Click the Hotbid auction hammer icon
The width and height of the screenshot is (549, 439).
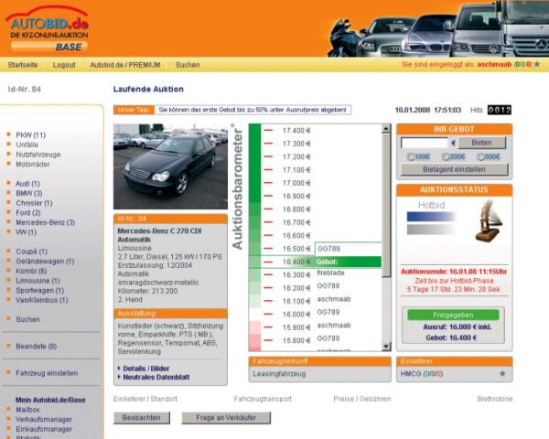[x=489, y=220]
